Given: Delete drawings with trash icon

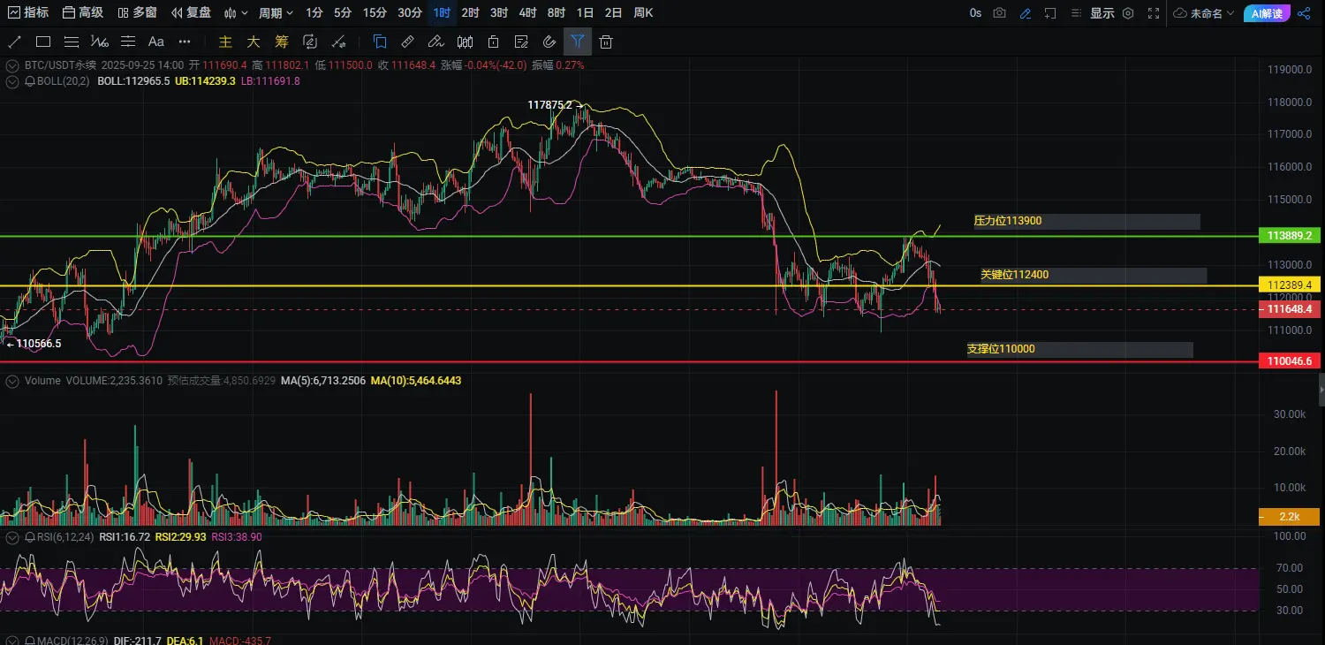Looking at the screenshot, I should coord(606,42).
